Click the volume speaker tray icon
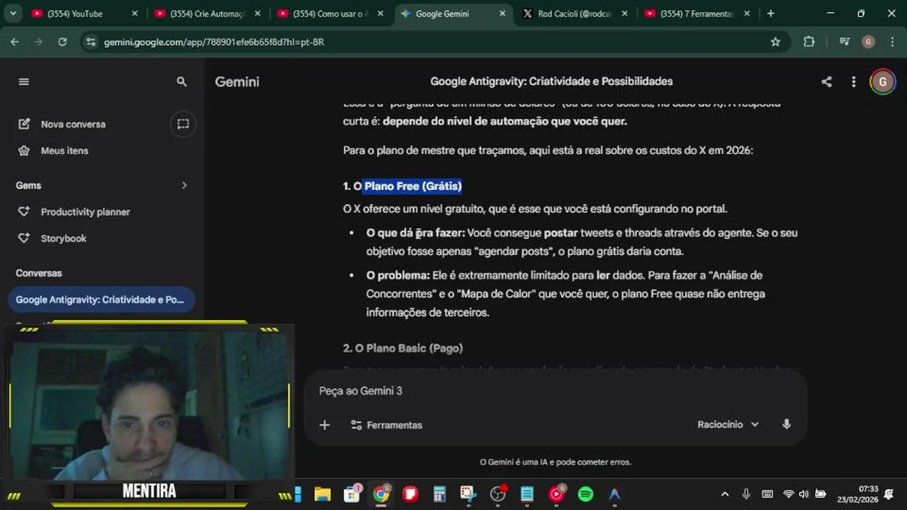The height and width of the screenshot is (510, 907). click(x=804, y=494)
